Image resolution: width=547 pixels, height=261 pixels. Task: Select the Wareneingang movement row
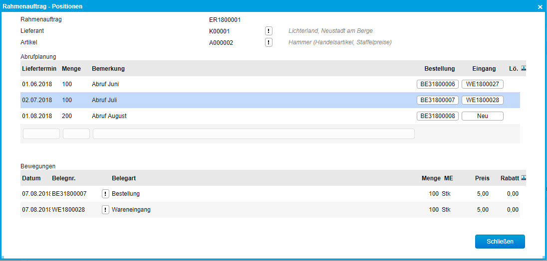pyautogui.click(x=270, y=210)
